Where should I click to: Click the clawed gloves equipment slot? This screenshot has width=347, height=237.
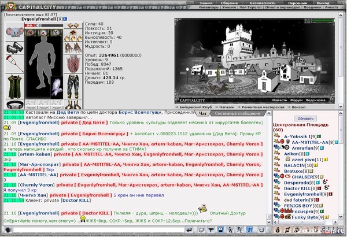[73, 47]
